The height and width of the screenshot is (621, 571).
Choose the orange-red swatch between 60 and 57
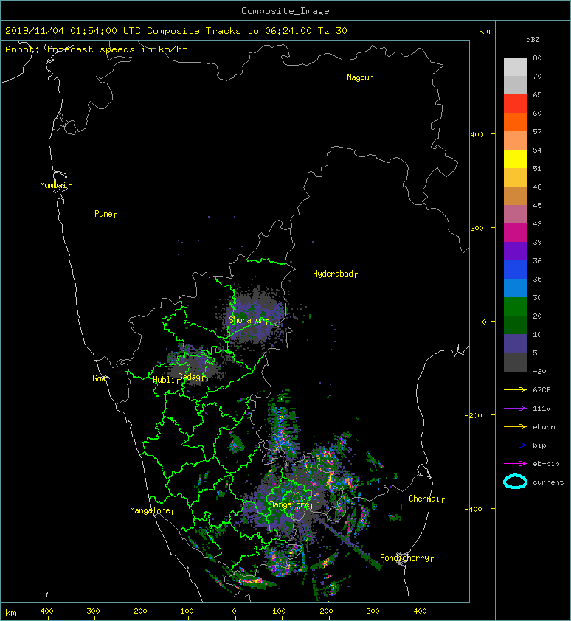point(515,122)
